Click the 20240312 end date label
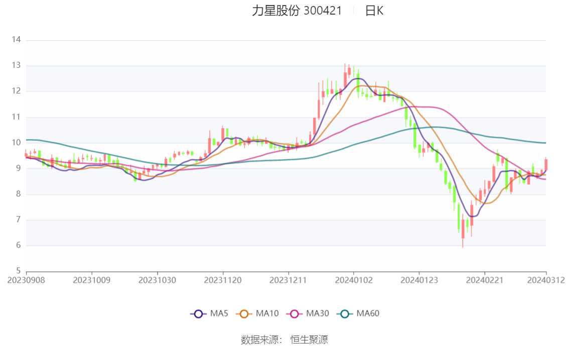Viewport: 569px width, 346px height. pos(546,280)
